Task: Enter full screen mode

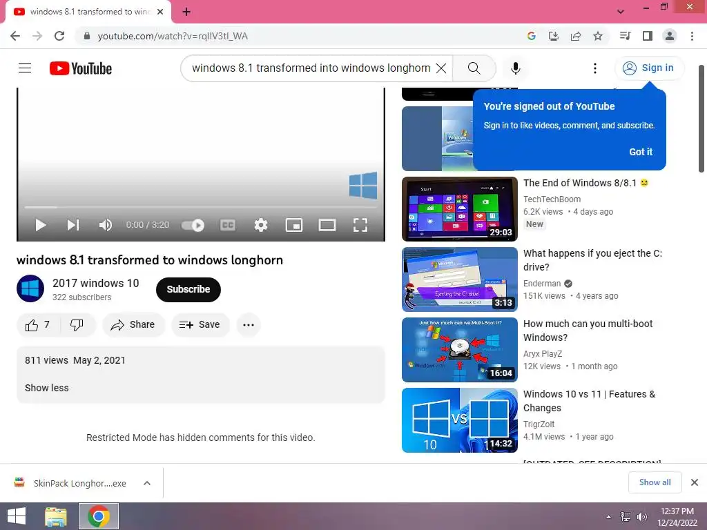Action: [360, 225]
